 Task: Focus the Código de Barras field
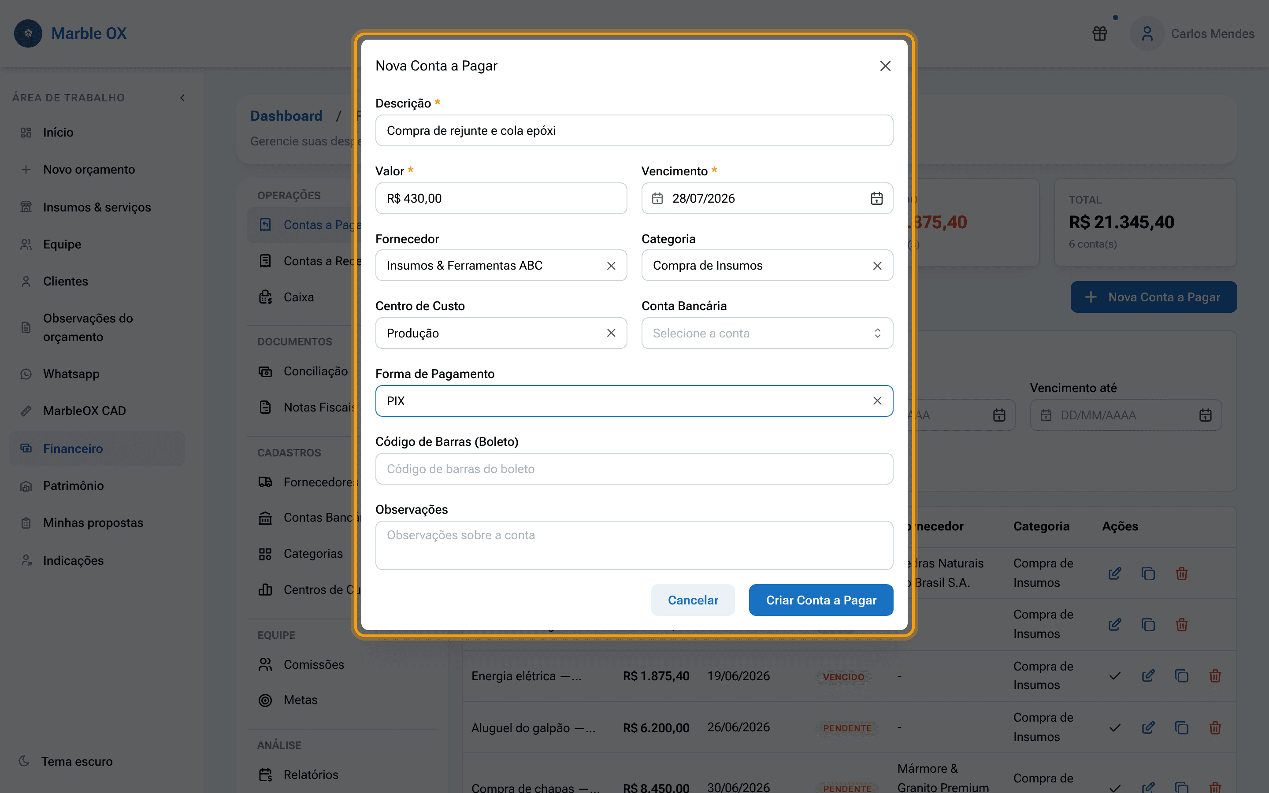(634, 469)
